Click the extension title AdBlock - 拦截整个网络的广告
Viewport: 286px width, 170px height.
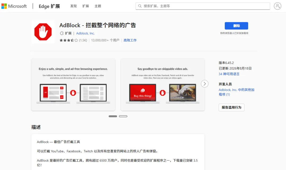point(97,25)
